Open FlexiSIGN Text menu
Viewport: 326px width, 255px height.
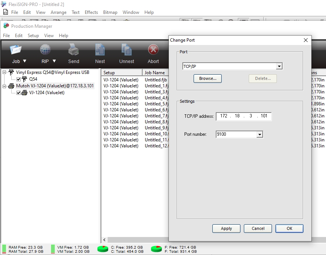[76, 12]
